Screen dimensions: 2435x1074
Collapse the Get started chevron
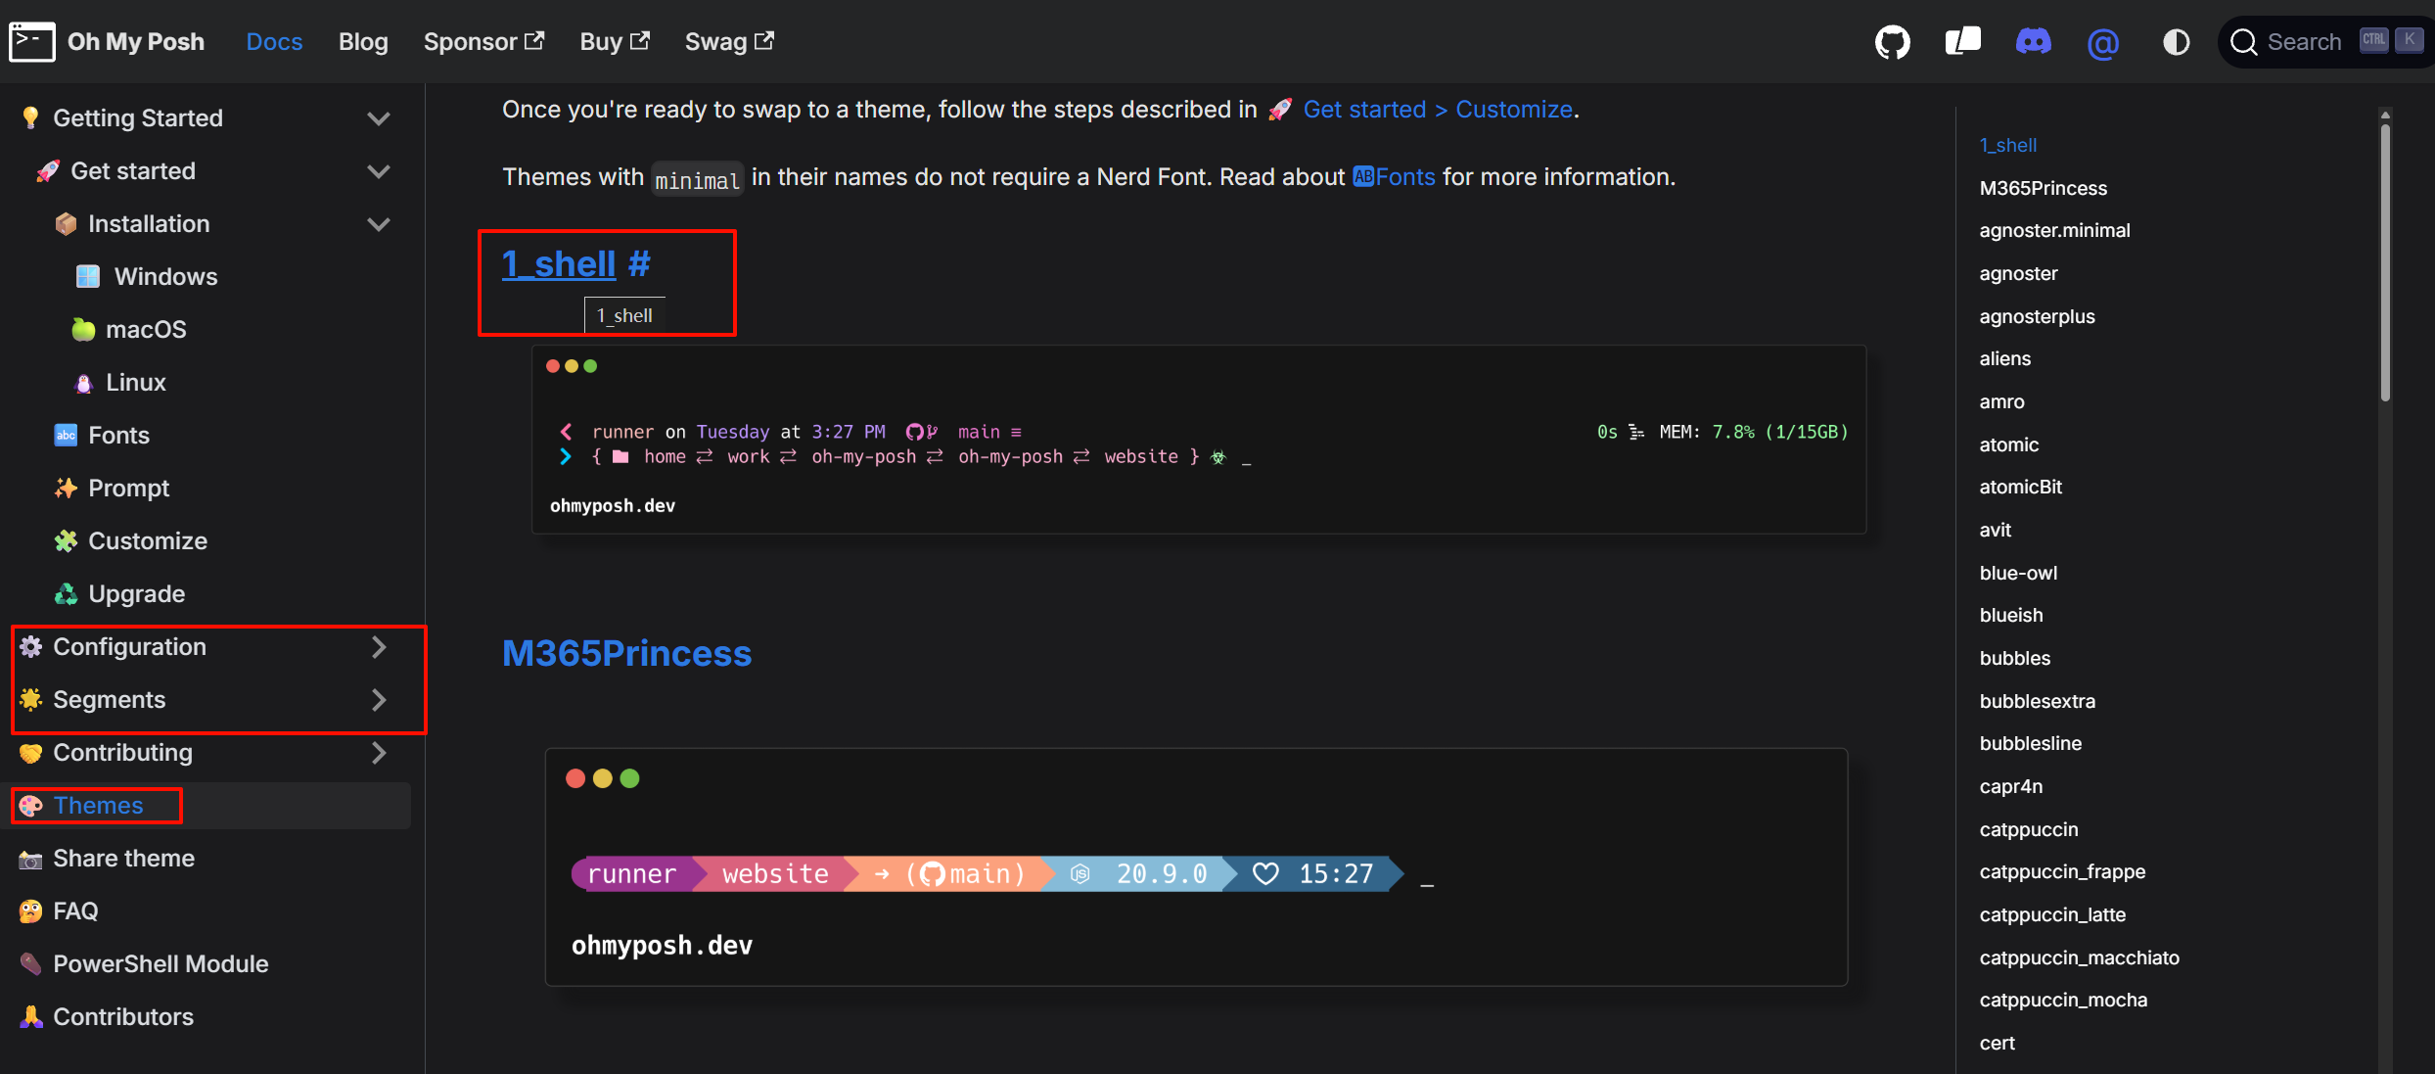coord(379,171)
